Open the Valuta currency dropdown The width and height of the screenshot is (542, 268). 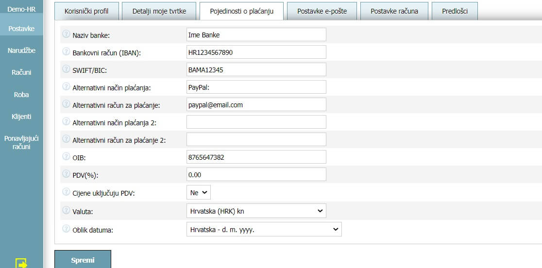click(256, 211)
